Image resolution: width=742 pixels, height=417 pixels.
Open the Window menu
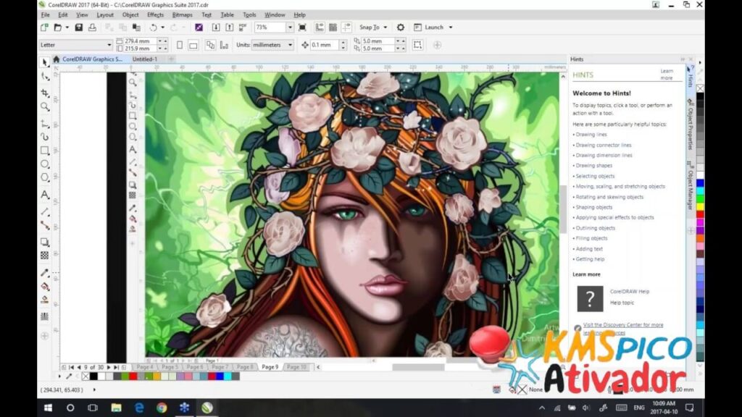pos(275,14)
